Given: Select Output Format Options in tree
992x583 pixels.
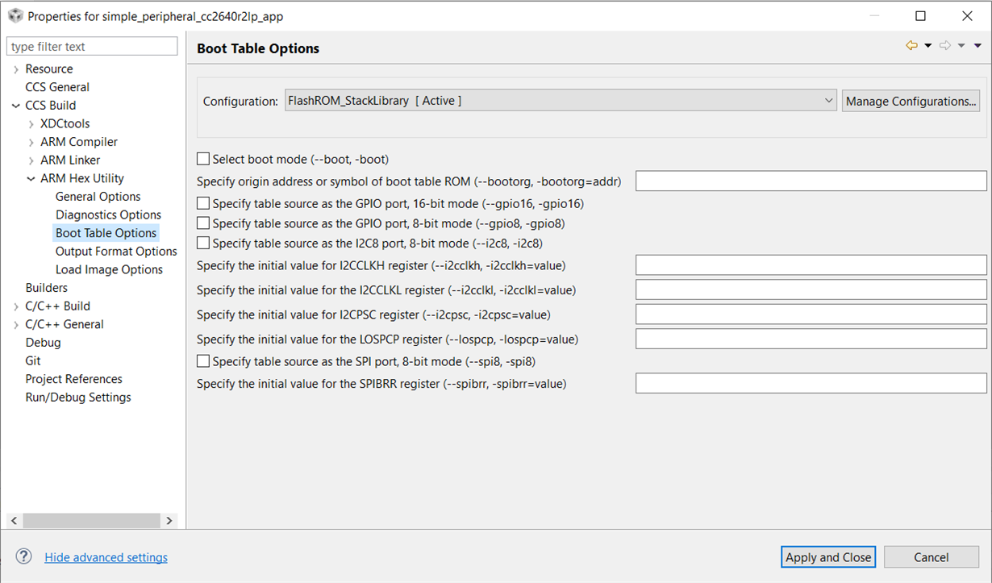Looking at the screenshot, I should pos(116,252).
